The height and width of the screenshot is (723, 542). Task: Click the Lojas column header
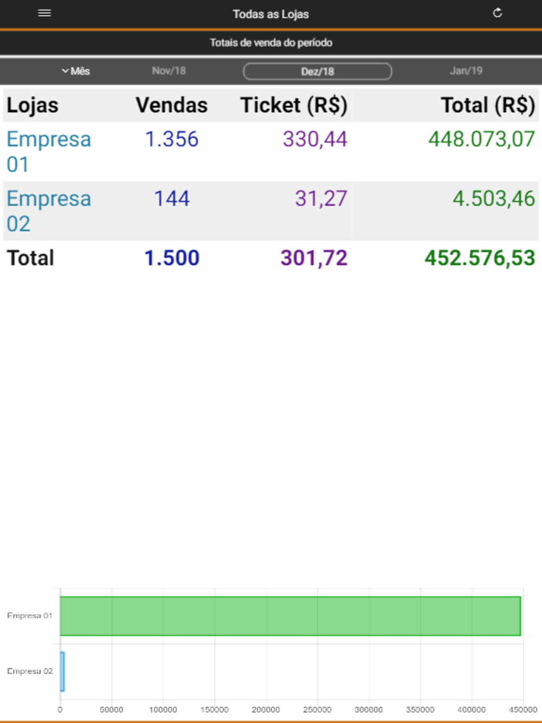click(33, 105)
